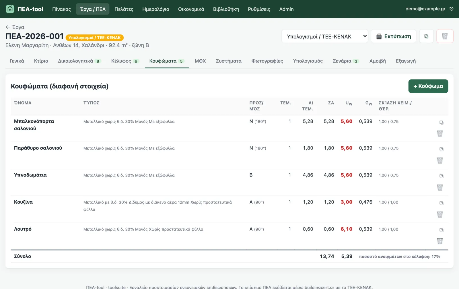Viewport: 459px width, 289px height.
Task: Go to Πελάτες in the top navigation
Action: tap(124, 9)
